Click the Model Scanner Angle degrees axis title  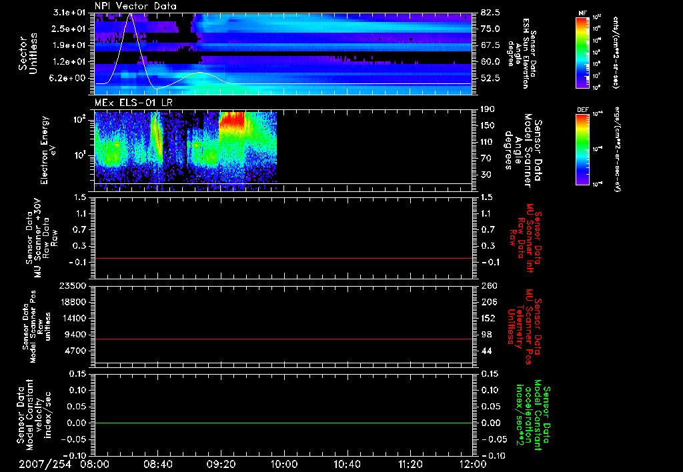tap(523, 151)
